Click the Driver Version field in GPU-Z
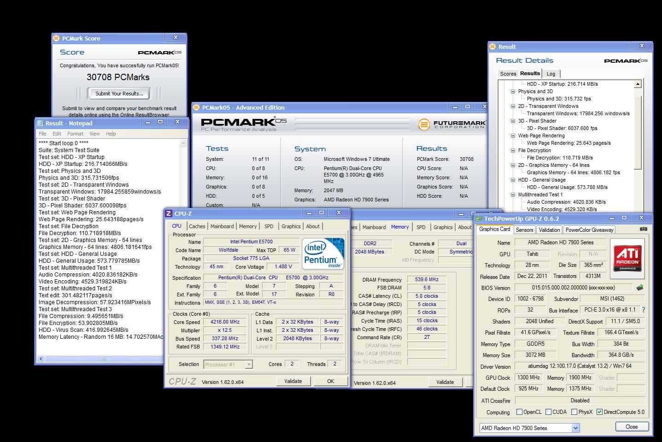Image resolution: width=662 pixels, height=442 pixels. point(580,366)
